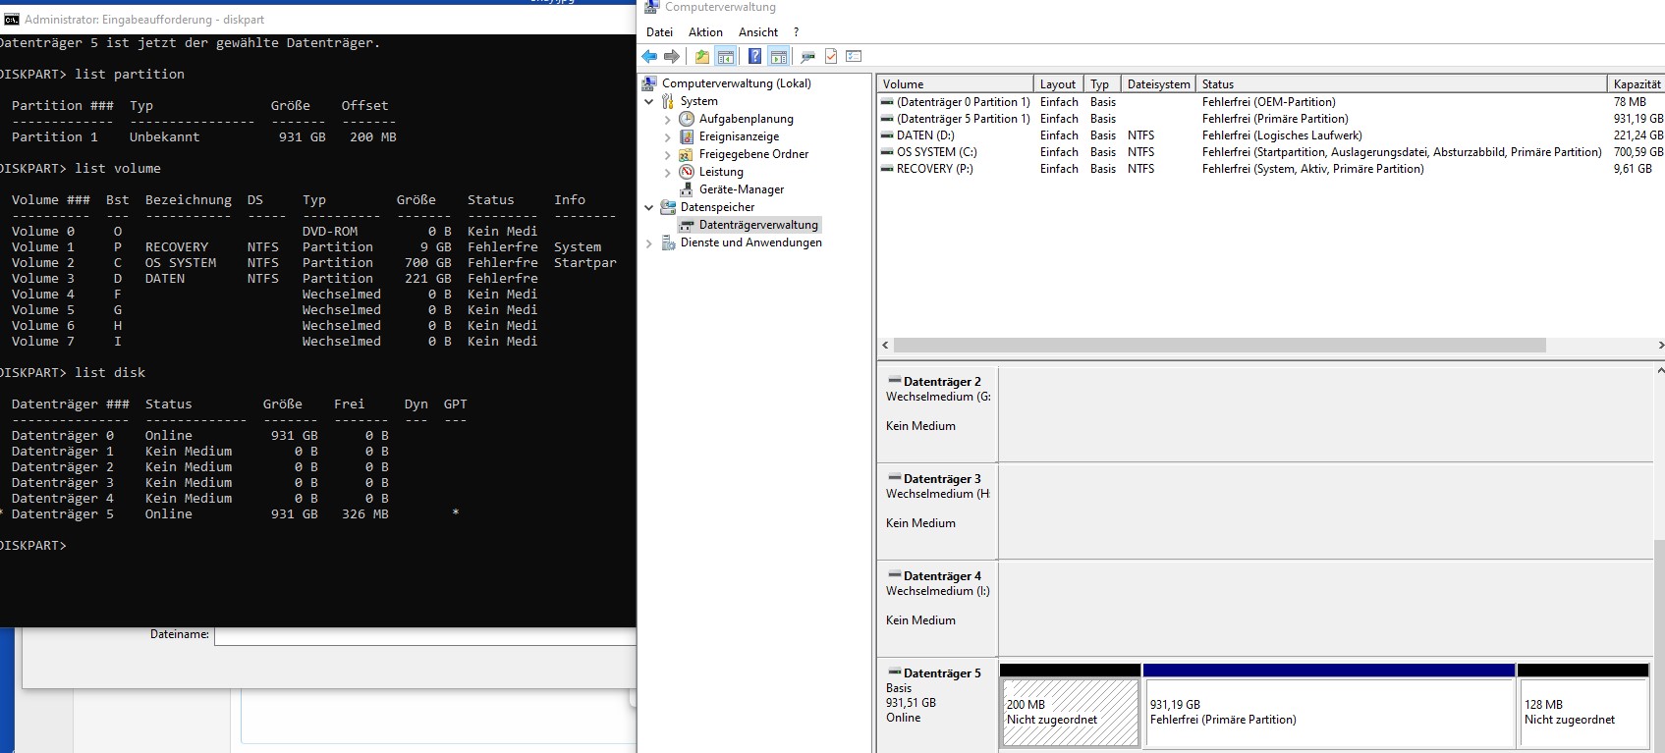Click the DISKPART> prompt line at bottom

pos(33,546)
